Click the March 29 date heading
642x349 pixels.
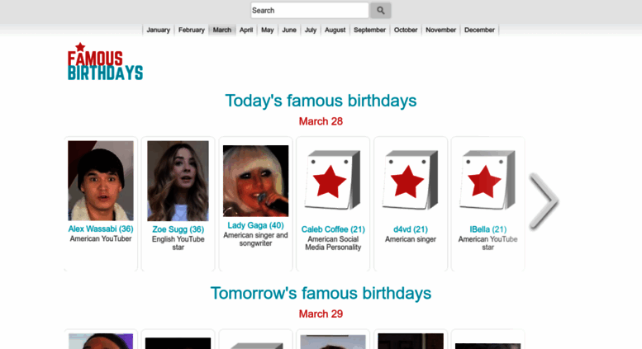tap(321, 314)
